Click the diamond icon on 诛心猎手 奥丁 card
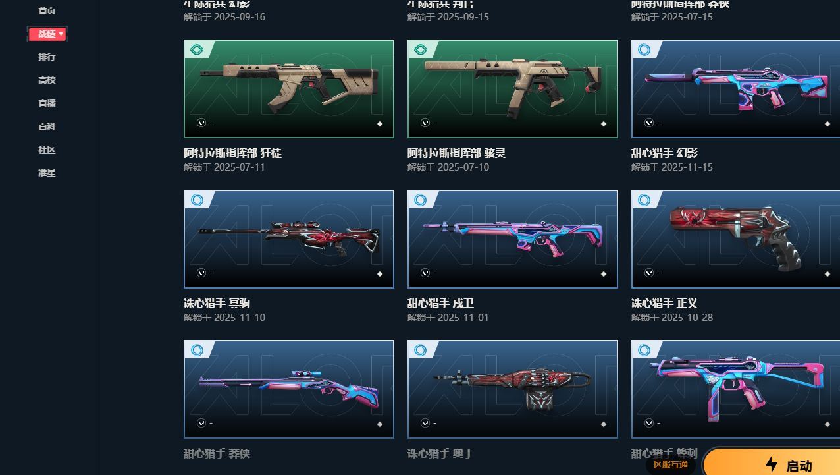The height and width of the screenshot is (475, 840). pyautogui.click(x=604, y=424)
